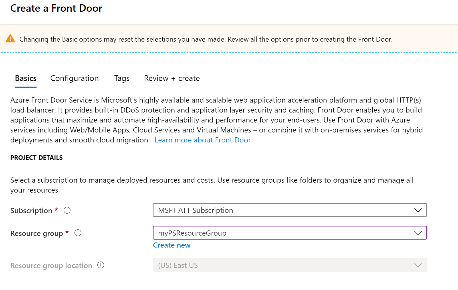Switch to the Basics tab

(x=26, y=78)
